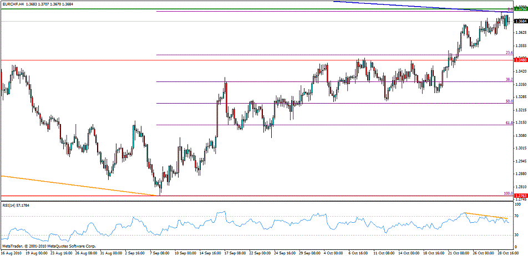Click the 7 Sep 08:00 time label

click(159, 252)
